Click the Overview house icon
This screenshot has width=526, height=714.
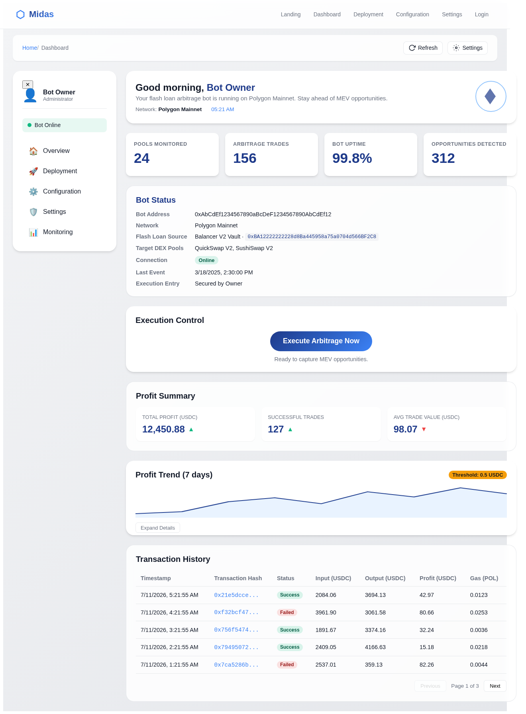(33, 151)
